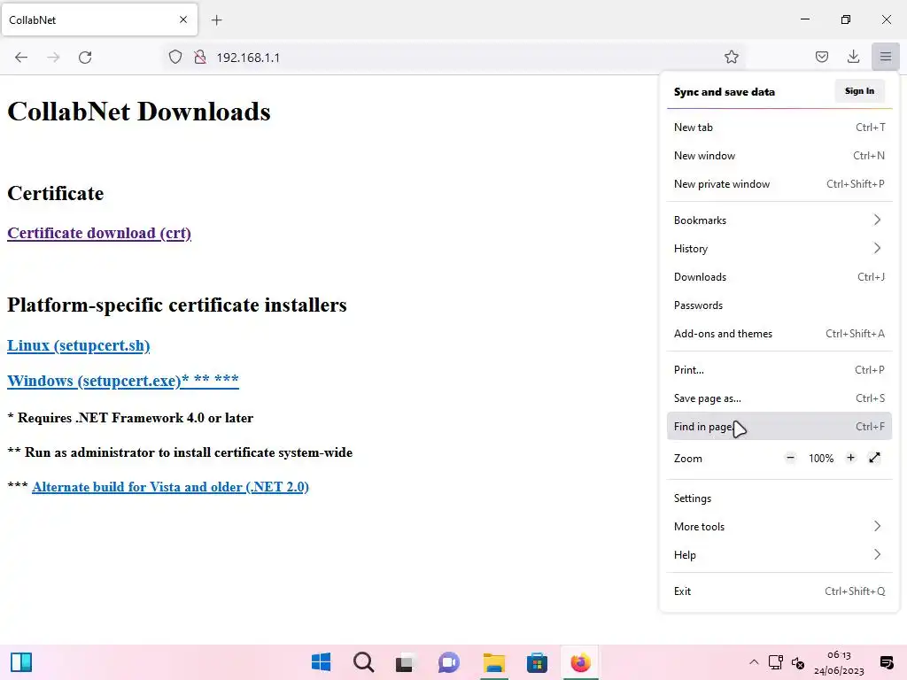Expand the More tools submenu
This screenshot has width=907, height=680.
(779, 527)
